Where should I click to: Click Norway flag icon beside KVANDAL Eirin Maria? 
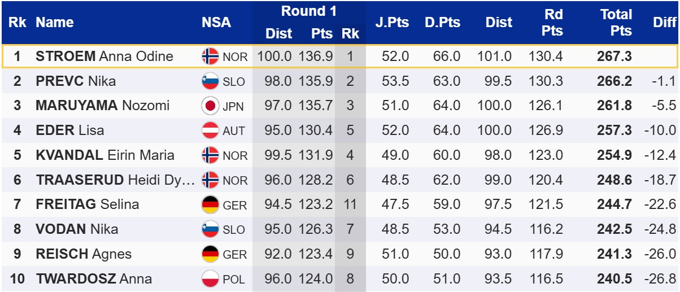tap(210, 155)
